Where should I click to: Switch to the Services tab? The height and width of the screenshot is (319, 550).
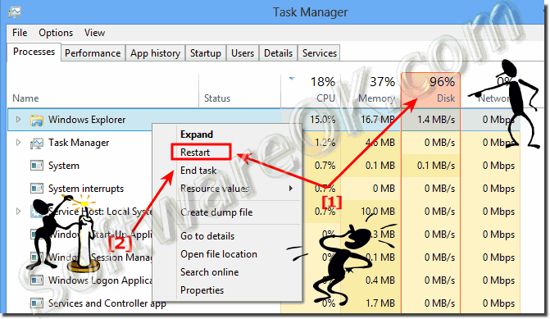coord(320,53)
